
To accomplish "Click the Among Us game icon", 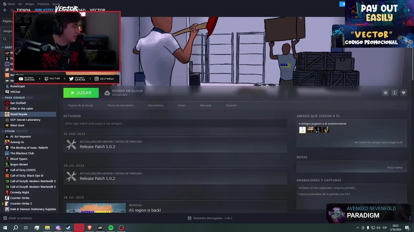I will pos(7,142).
